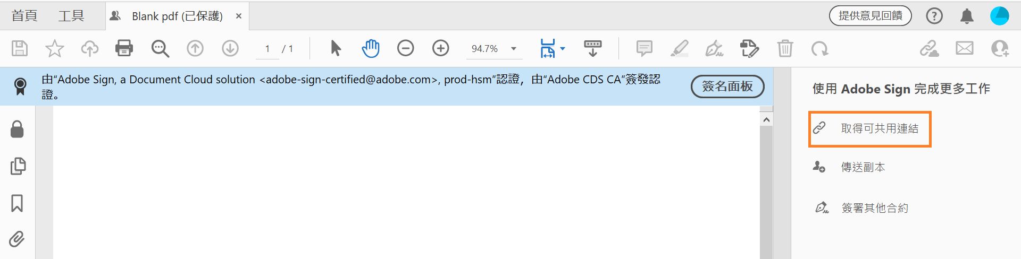Screen dimensions: 1021x259
Task: Expand the fit page options dropdown
Action: tap(562, 48)
